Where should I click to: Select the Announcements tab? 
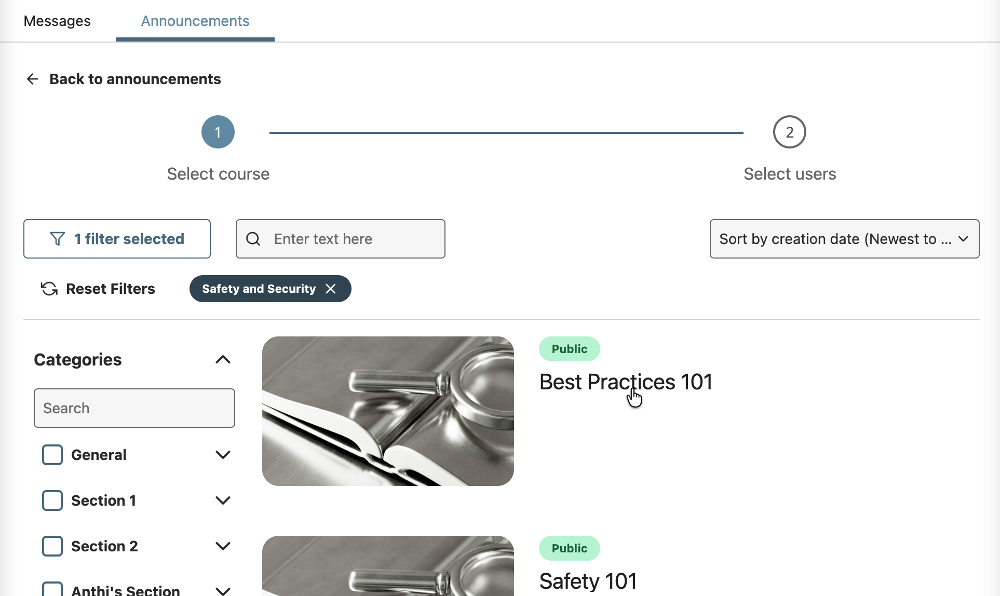pyautogui.click(x=195, y=21)
